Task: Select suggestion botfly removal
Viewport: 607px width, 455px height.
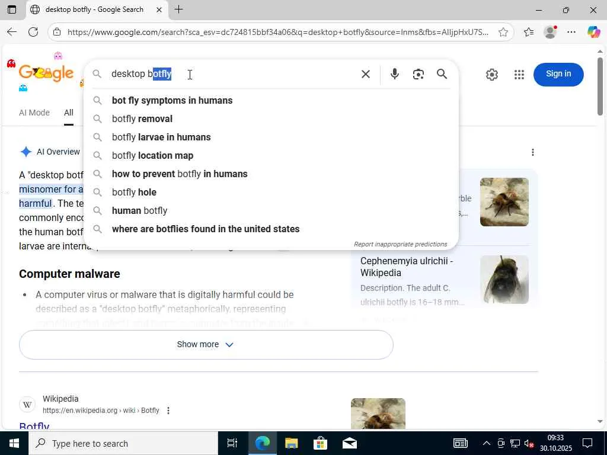Action: tap(271, 118)
